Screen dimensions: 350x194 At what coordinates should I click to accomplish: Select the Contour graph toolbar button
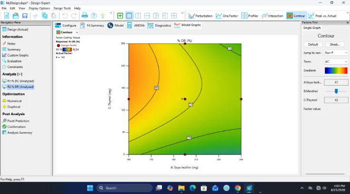(296, 16)
